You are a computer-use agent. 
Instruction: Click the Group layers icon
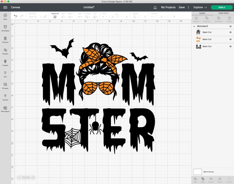[x=196, y=18]
